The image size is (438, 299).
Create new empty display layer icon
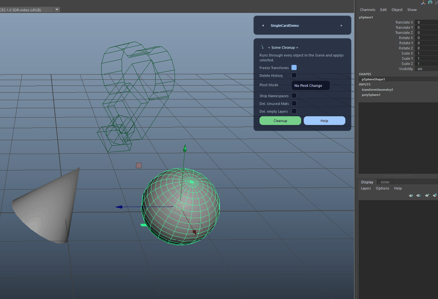pos(427,195)
